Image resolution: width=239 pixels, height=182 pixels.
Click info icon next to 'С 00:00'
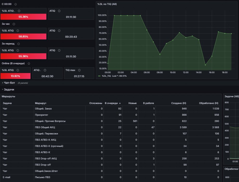(16, 4)
